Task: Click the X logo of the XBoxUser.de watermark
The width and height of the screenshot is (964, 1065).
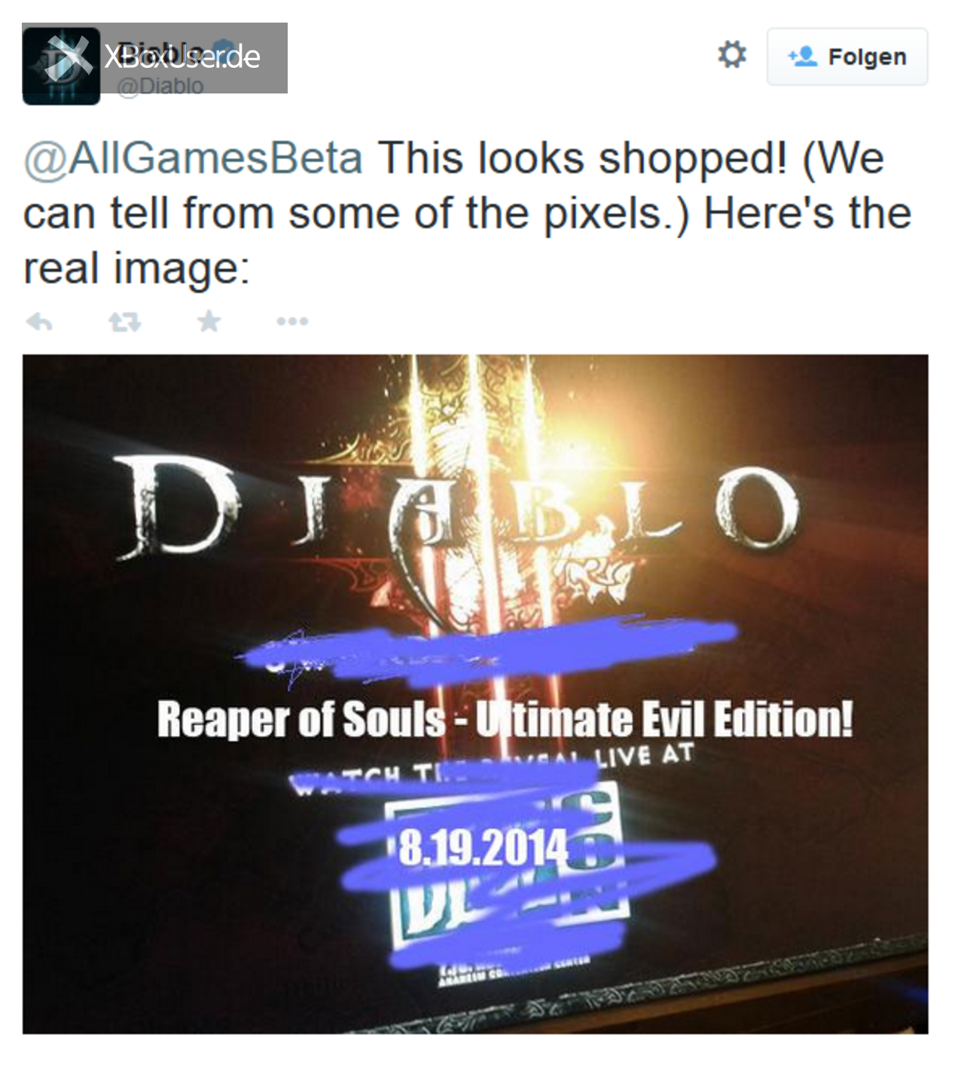Action: click(x=69, y=57)
